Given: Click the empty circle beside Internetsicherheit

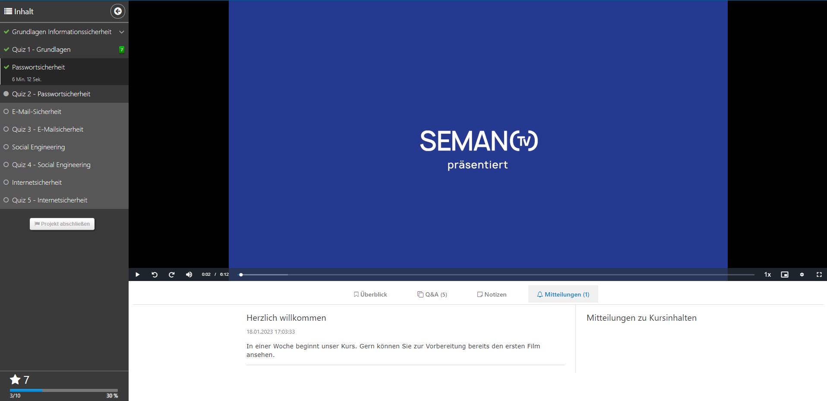Looking at the screenshot, I should click(6, 182).
